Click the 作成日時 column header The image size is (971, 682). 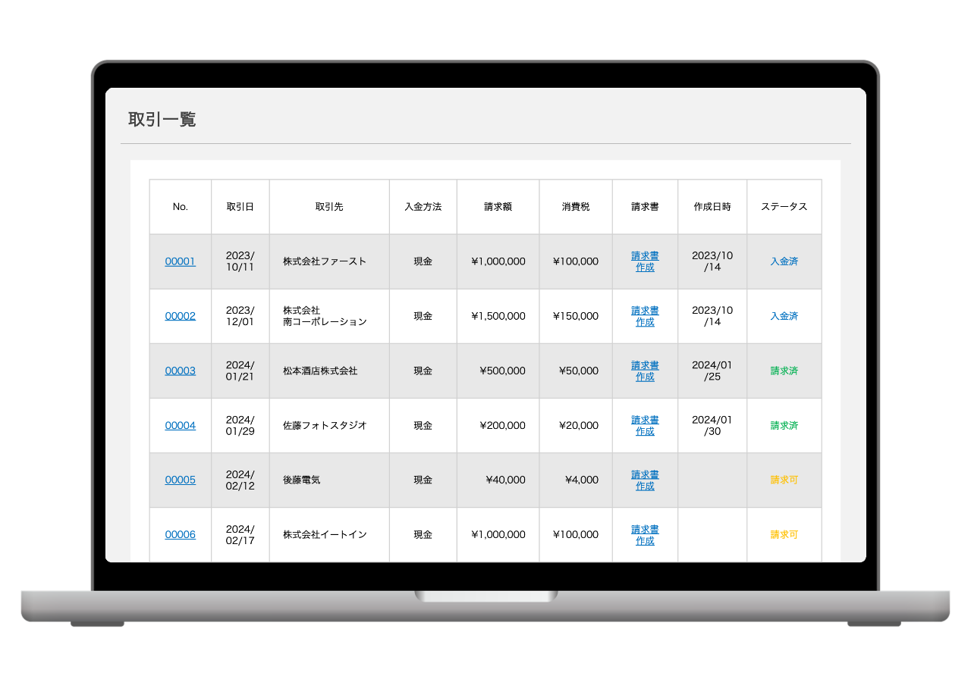tap(712, 207)
